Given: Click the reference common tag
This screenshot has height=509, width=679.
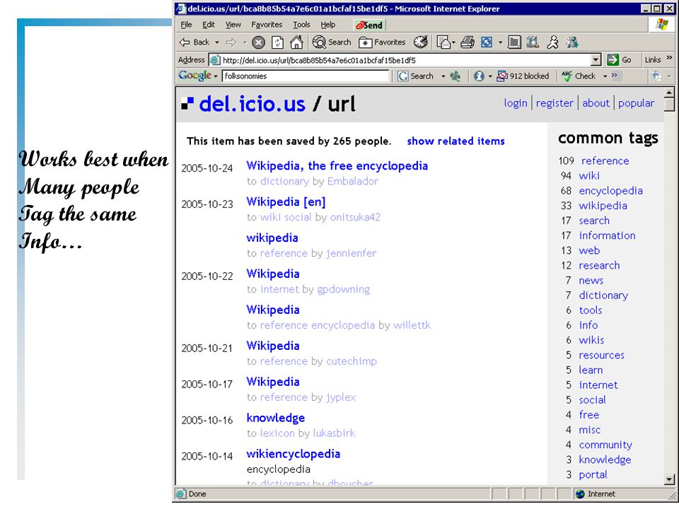Looking at the screenshot, I should point(605,161).
